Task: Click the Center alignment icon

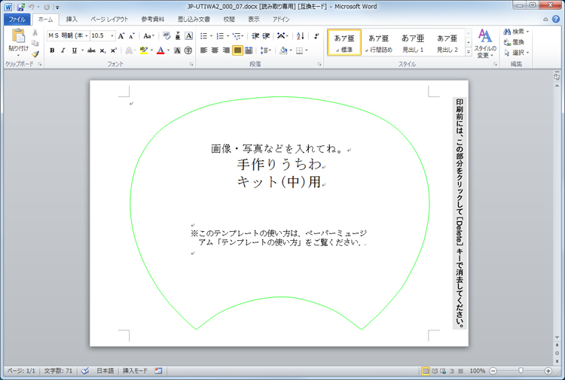Action: (x=215, y=50)
